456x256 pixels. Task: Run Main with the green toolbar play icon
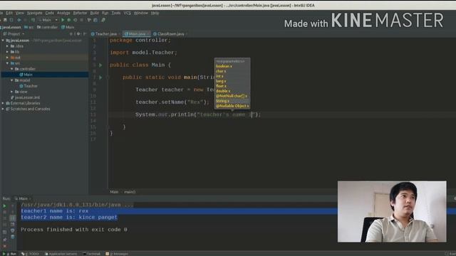[x=63, y=20]
